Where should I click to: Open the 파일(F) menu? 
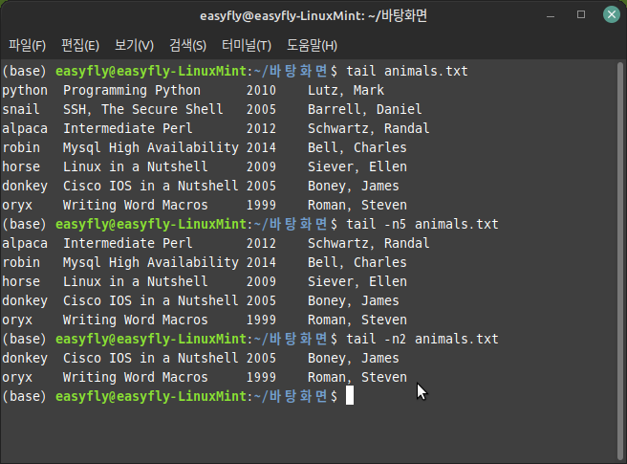pos(27,45)
